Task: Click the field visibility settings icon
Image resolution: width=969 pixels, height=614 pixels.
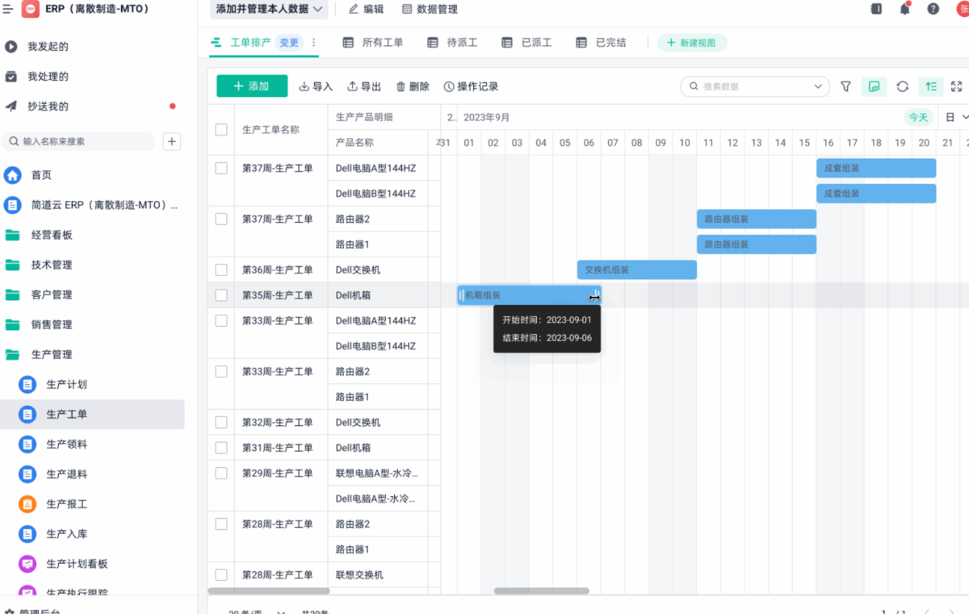Action: tap(874, 86)
